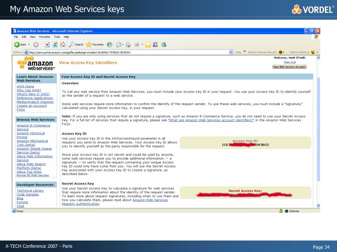This screenshot has width=337, height=252.
Task: Expand the address bar dropdown
Action: [x=231, y=52]
